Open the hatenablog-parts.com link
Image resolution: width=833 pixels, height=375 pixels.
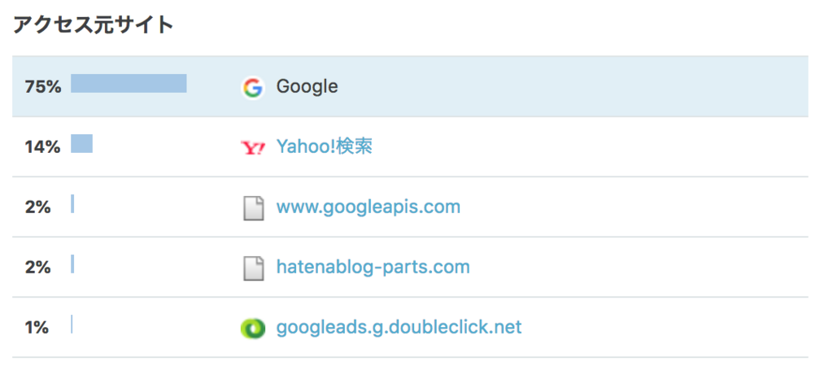[x=373, y=267]
